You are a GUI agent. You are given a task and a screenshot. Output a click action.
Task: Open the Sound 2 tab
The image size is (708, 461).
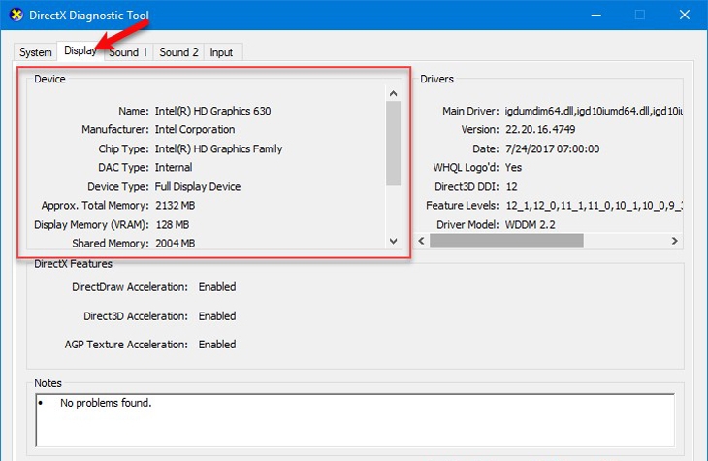tap(178, 52)
